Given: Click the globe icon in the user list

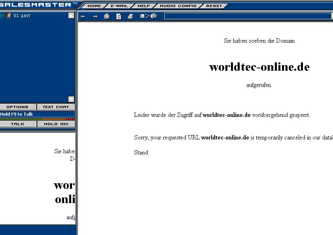Looking at the screenshot, I should 2,15.
